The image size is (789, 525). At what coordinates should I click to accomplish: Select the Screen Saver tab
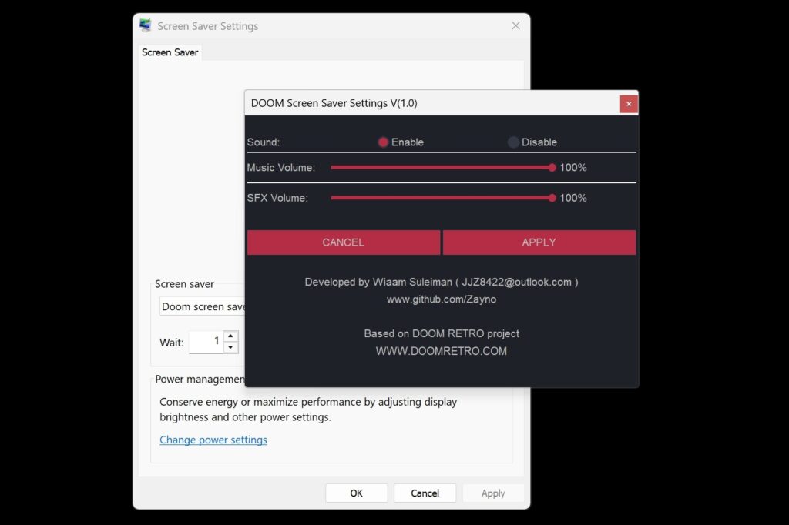pos(170,52)
